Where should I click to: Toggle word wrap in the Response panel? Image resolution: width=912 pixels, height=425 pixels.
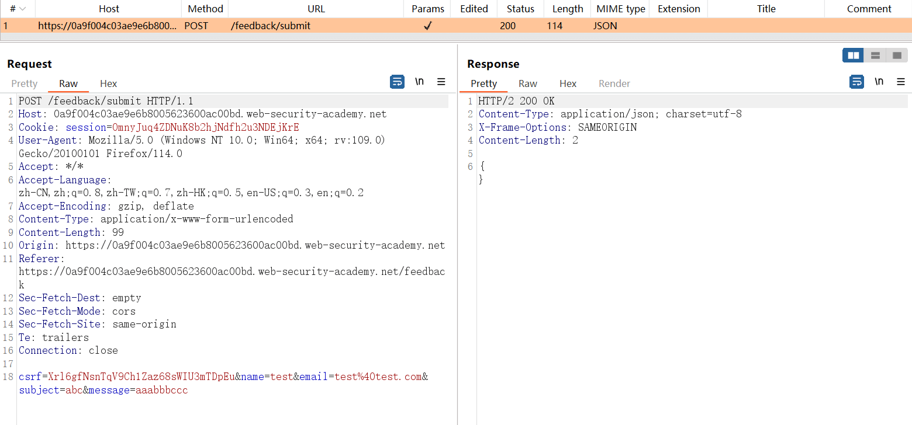click(856, 82)
